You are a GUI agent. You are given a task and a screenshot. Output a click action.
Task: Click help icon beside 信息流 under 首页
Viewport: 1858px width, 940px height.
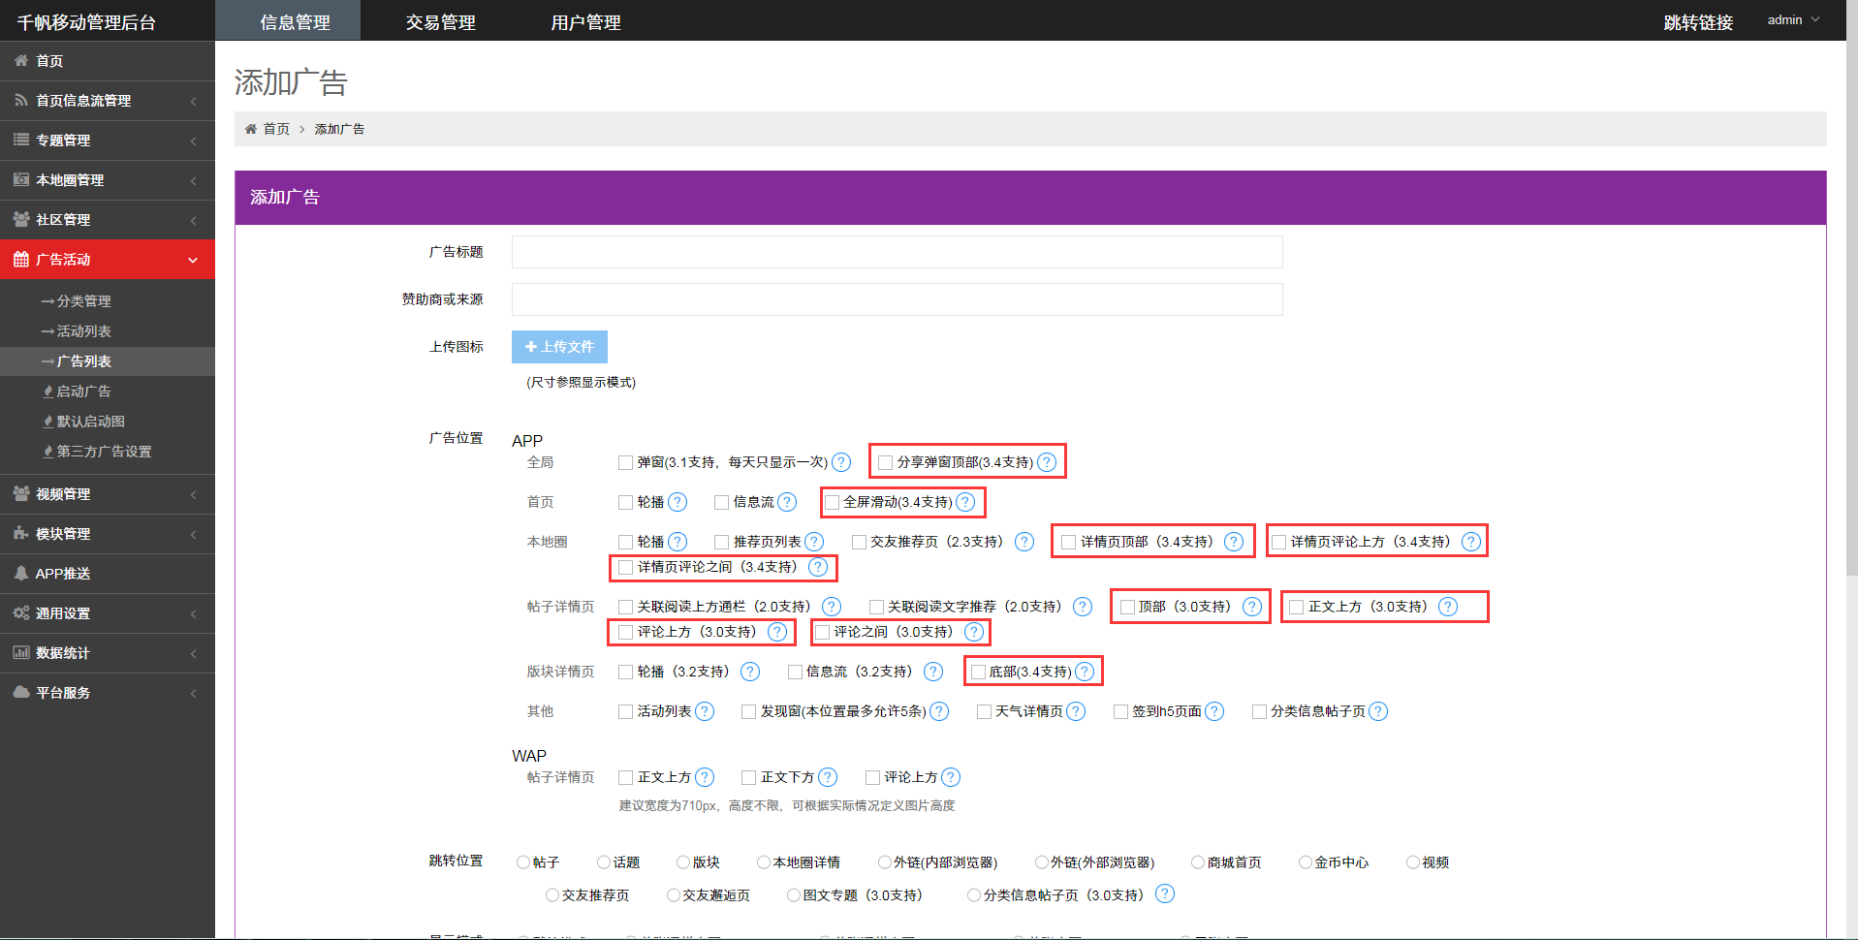(x=787, y=502)
